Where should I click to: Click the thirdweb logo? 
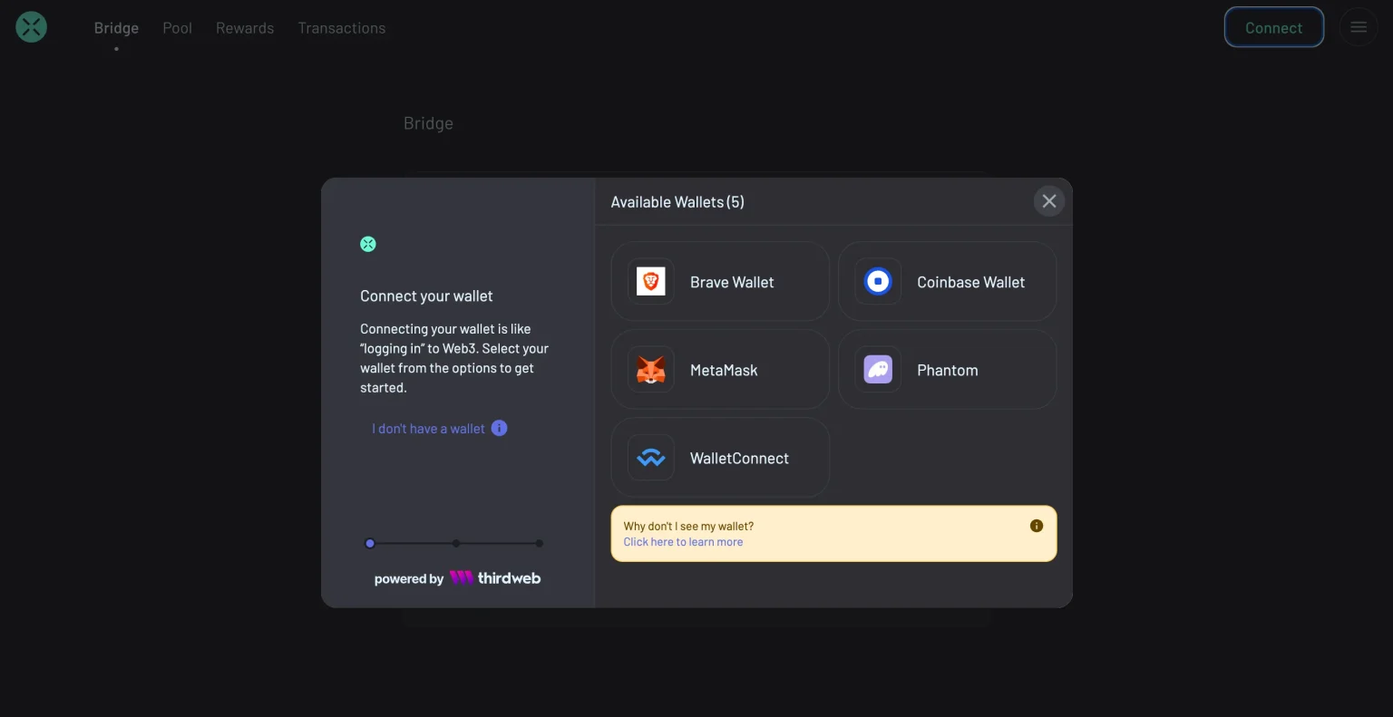pyautogui.click(x=495, y=578)
